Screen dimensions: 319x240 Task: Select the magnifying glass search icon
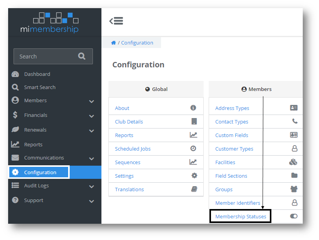tap(82, 56)
